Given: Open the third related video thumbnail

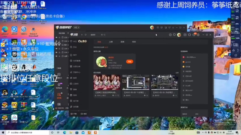Looking at the screenshot, I should (x=164, y=82).
